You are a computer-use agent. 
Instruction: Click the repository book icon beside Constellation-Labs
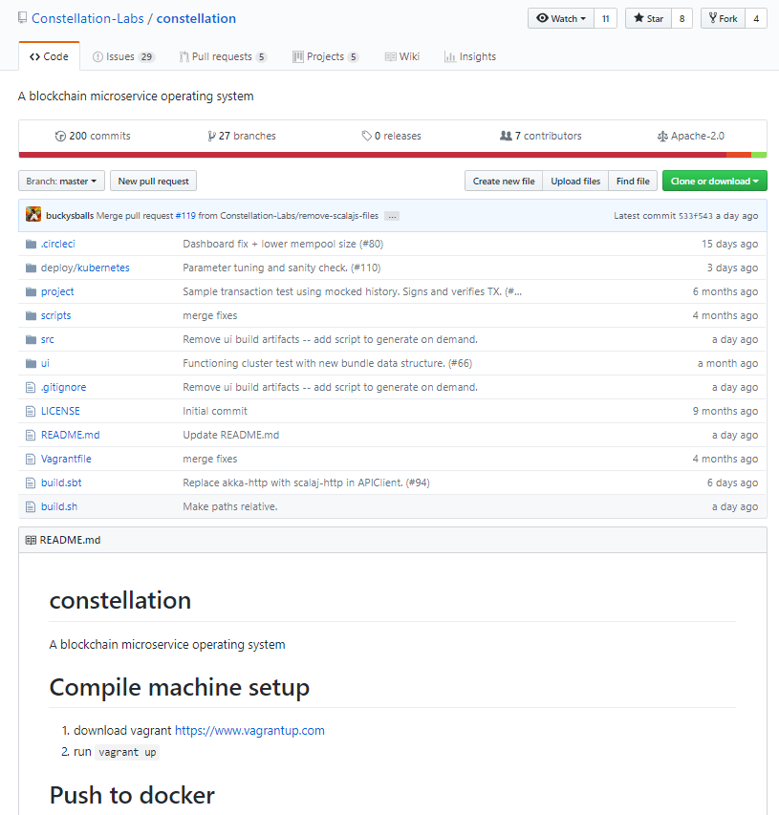(22, 18)
